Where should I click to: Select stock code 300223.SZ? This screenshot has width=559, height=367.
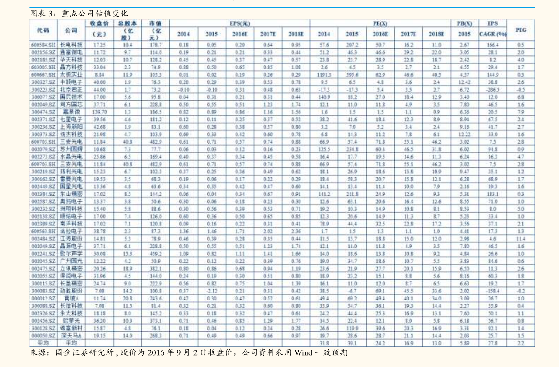[x=43, y=90]
